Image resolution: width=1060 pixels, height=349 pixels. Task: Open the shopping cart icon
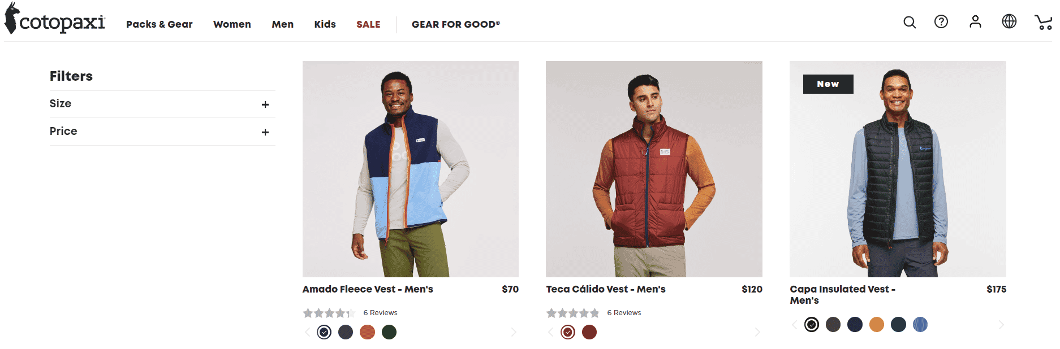coord(1043,23)
